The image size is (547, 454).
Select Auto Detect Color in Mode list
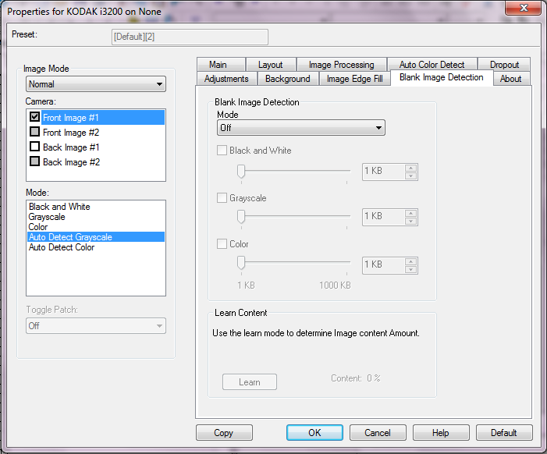click(x=96, y=247)
